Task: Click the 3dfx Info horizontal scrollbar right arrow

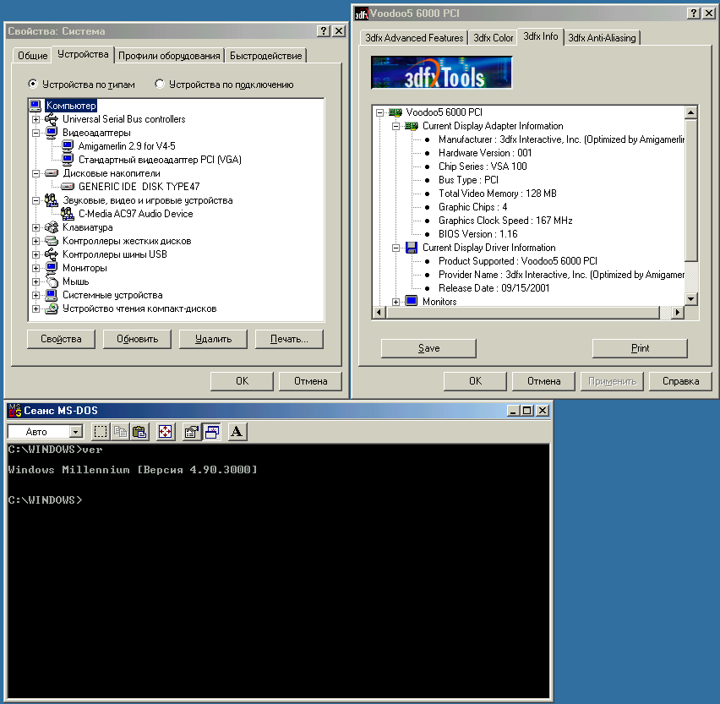Action: click(x=677, y=312)
